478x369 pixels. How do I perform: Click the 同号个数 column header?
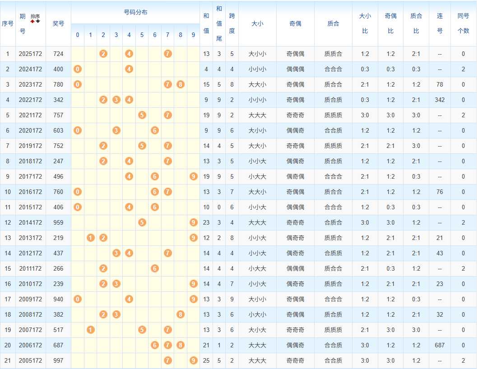pyautogui.click(x=463, y=23)
